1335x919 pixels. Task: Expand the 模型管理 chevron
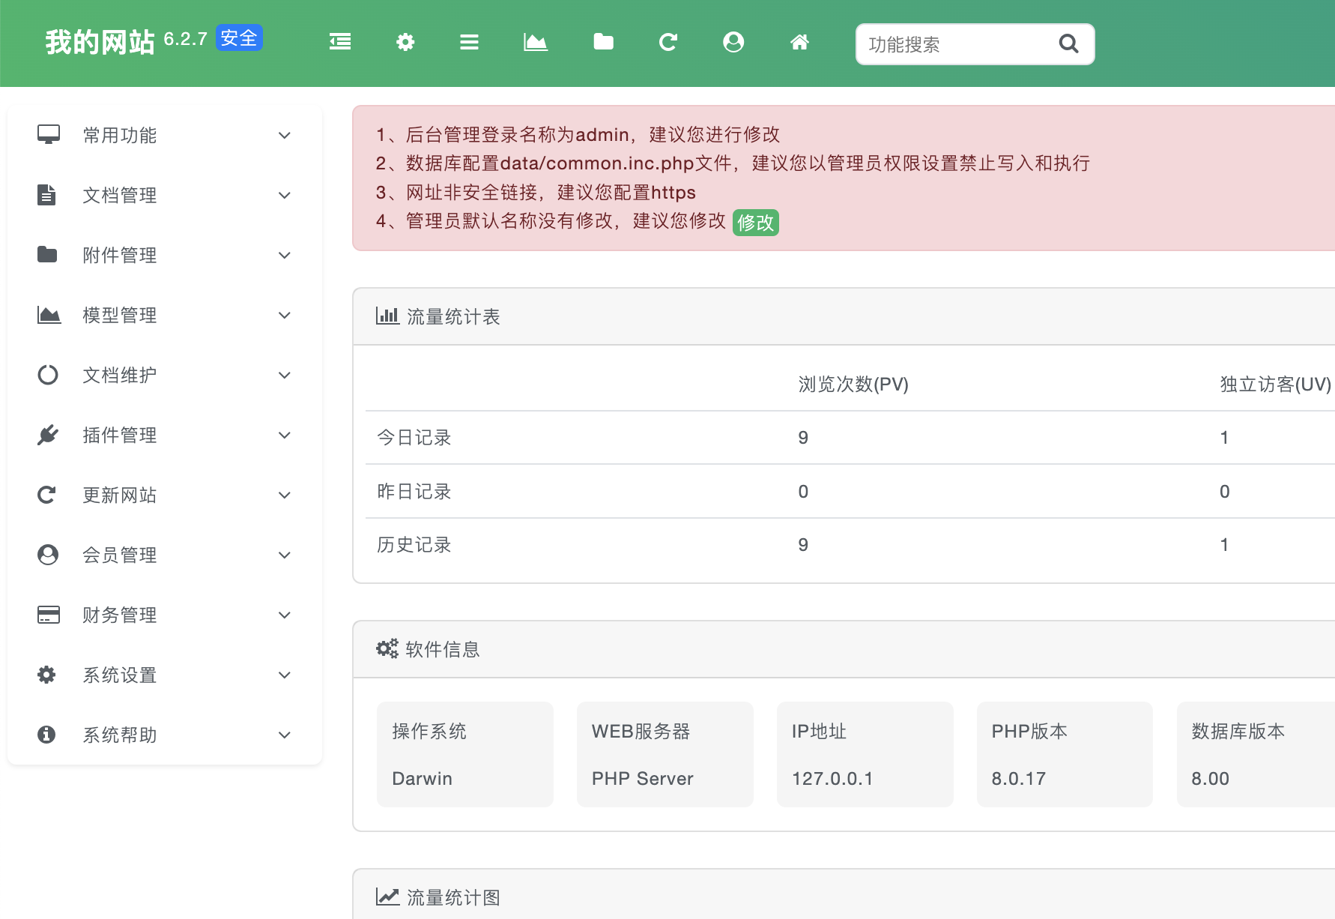point(285,315)
